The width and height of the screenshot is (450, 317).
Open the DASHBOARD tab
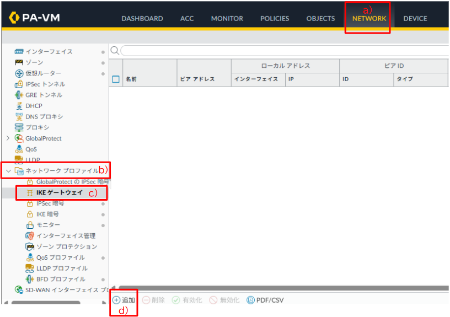click(x=142, y=19)
